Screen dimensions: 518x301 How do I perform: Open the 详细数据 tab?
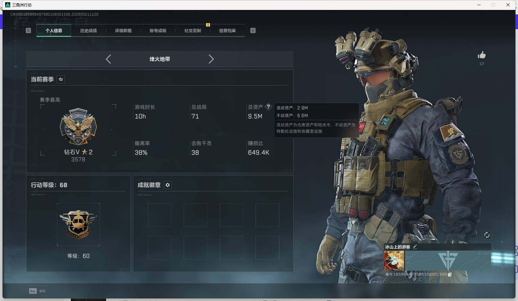click(x=123, y=31)
